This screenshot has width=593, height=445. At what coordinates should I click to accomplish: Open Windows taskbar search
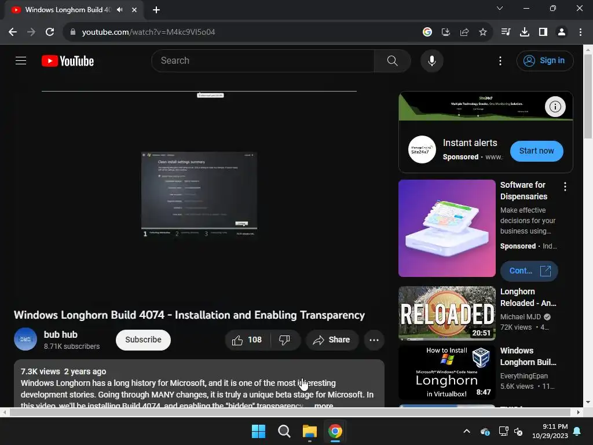[284, 431]
